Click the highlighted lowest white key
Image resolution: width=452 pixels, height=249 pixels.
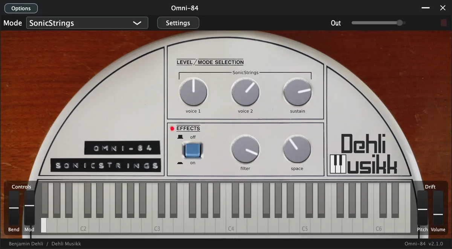44,225
